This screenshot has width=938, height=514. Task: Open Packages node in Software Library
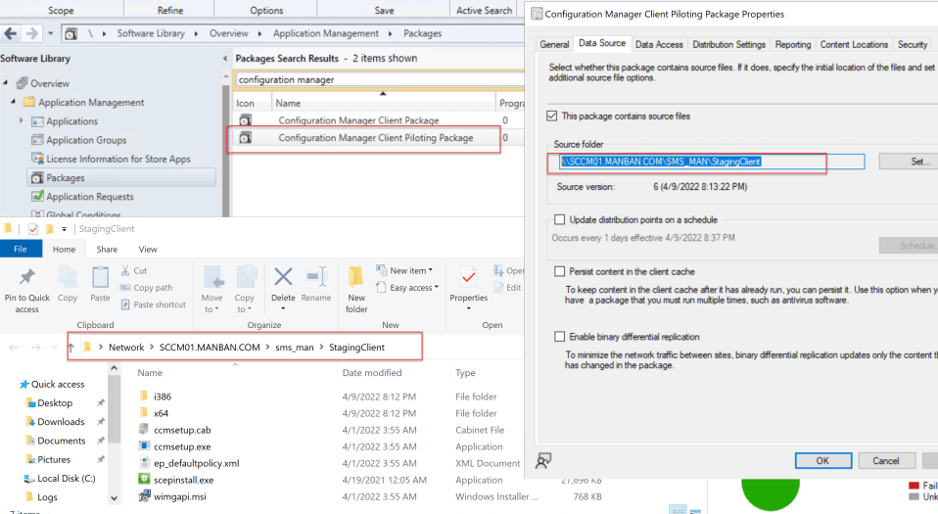click(66, 178)
